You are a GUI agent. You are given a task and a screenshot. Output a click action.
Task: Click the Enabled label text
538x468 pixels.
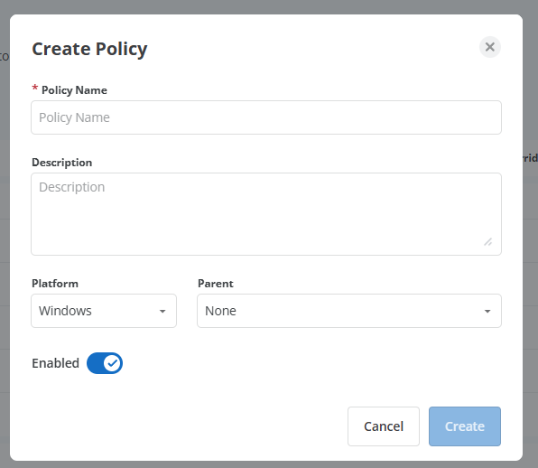[56, 363]
